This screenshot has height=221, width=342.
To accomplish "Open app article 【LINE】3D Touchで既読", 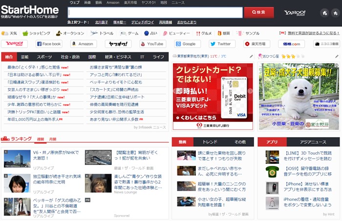I will (308, 156).
